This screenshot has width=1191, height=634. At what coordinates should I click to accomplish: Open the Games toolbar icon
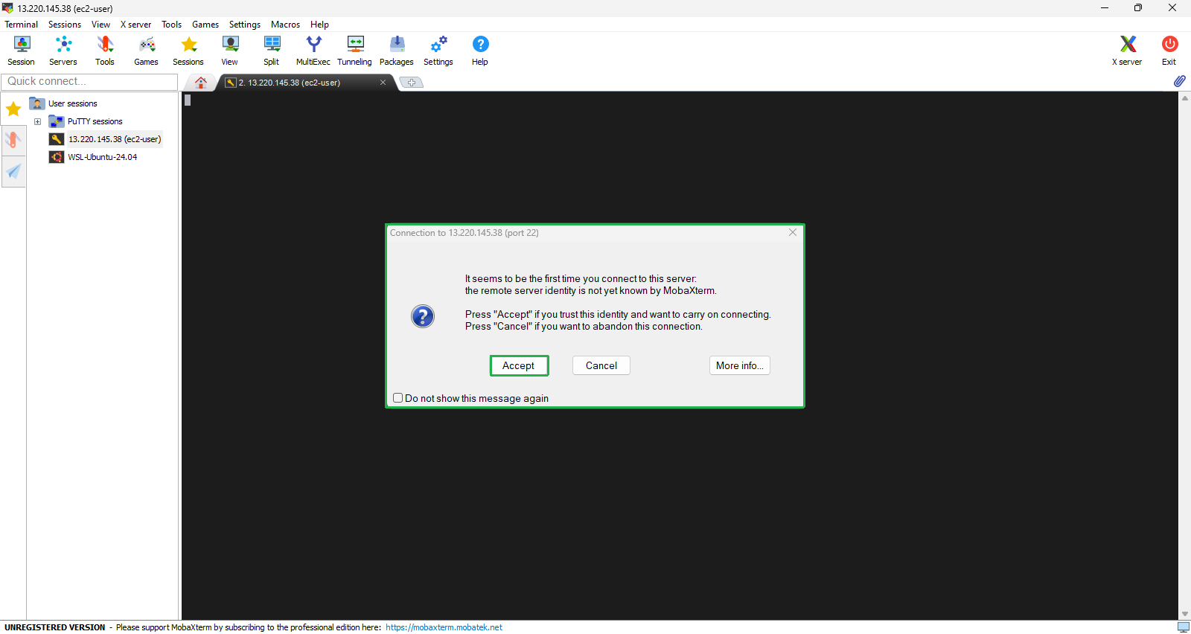(147, 51)
